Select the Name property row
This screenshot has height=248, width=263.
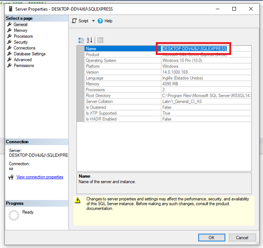(x=168, y=49)
